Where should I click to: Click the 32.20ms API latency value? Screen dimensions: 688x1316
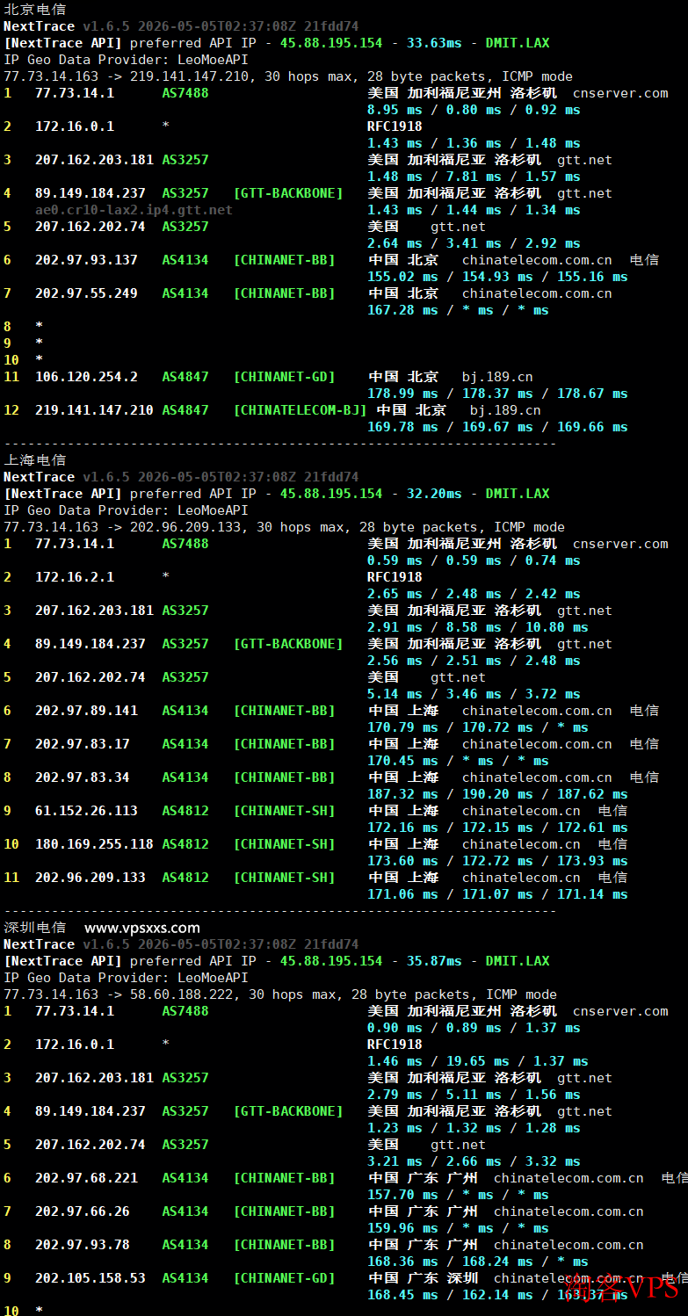(435, 493)
